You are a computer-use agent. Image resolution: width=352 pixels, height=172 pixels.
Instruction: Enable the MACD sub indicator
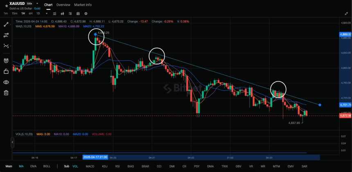pos(90,166)
